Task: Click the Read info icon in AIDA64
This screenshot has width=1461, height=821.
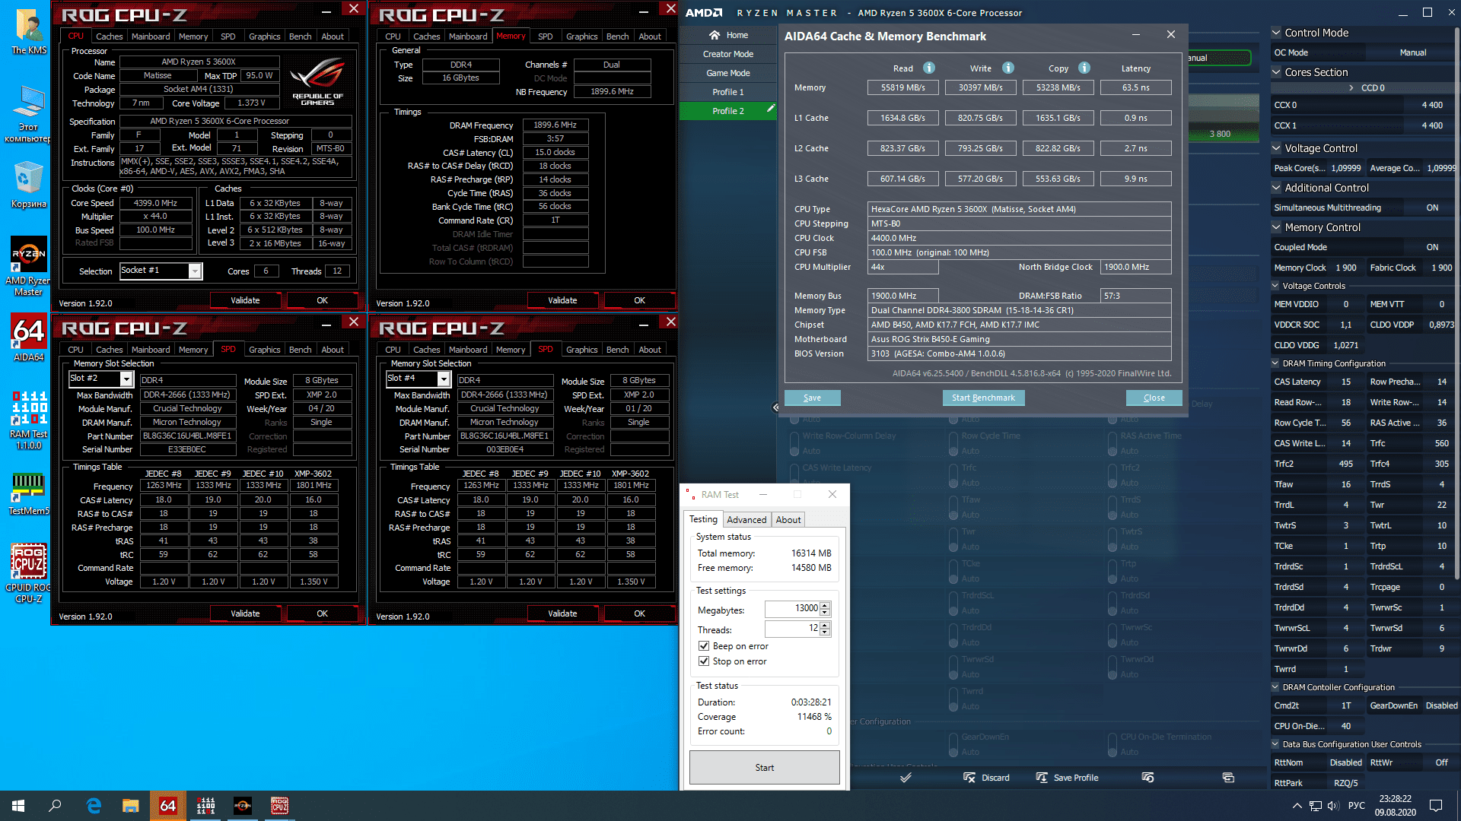Action: (x=929, y=68)
